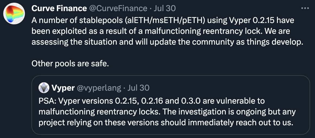Click "immediately reach out to us" phrase
This screenshot has width=315, height=138.
pyautogui.click(x=239, y=122)
